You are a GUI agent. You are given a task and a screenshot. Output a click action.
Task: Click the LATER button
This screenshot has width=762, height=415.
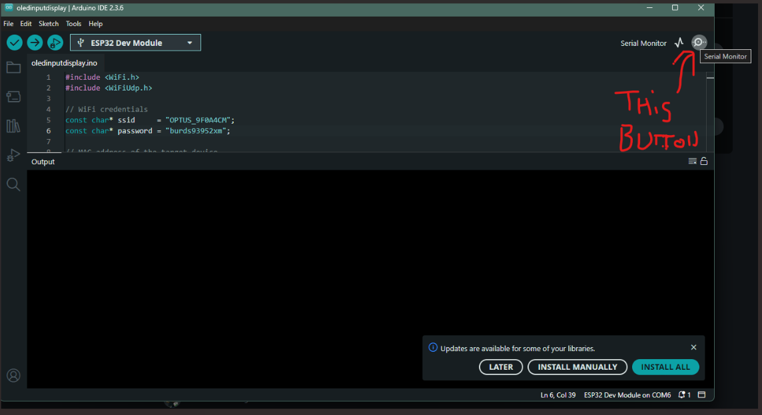pos(500,367)
